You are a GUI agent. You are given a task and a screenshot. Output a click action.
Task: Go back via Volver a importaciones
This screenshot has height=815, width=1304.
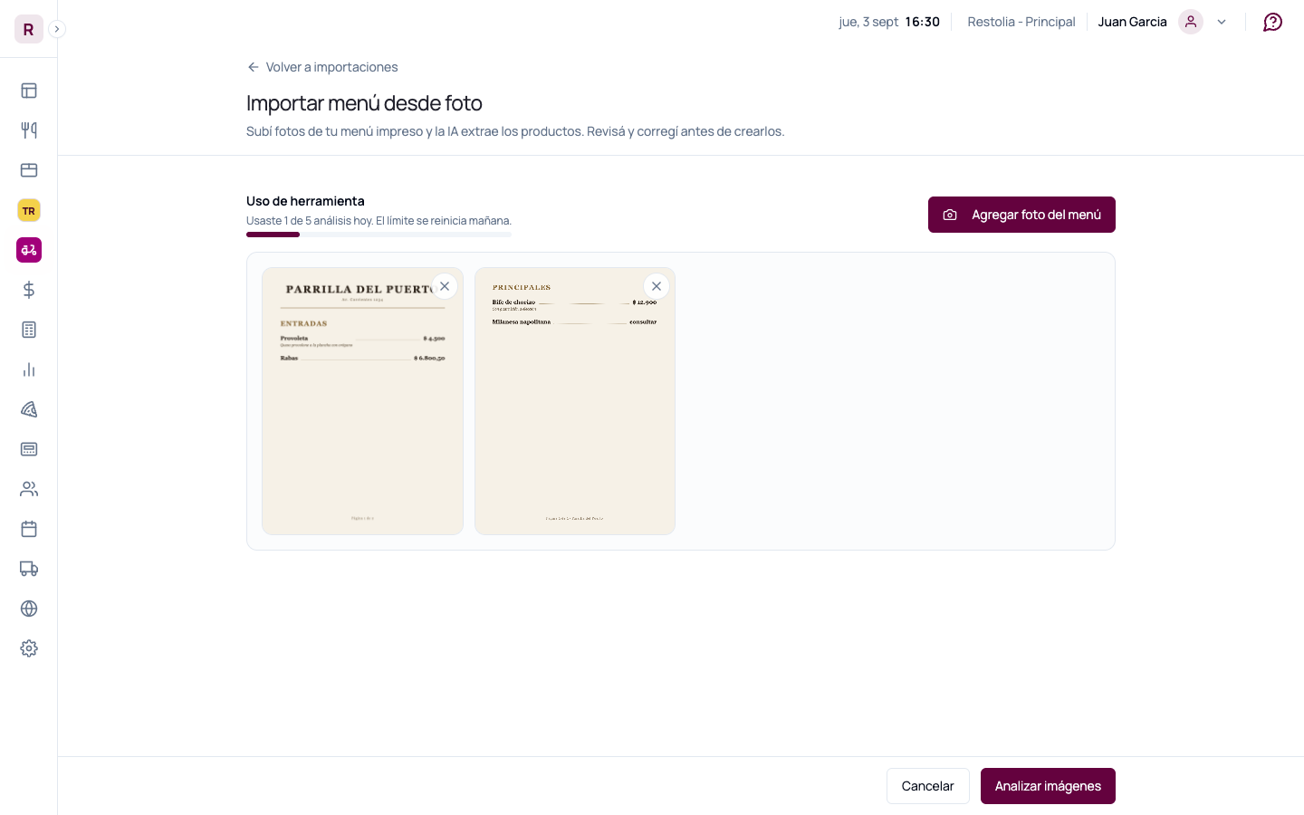click(x=322, y=67)
